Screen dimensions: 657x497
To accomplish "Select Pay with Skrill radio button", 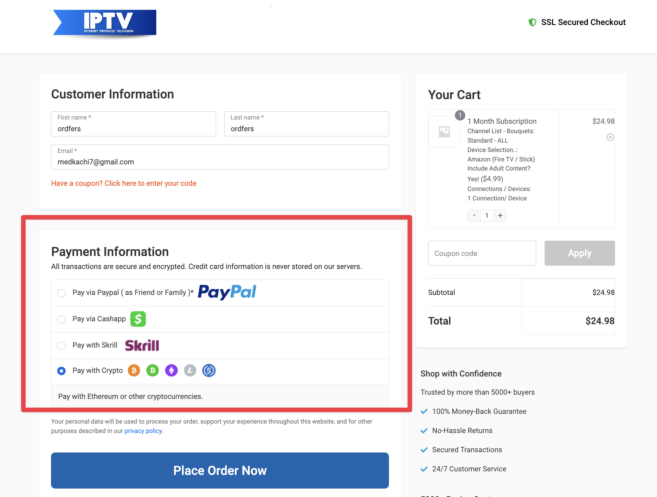I will click(61, 345).
